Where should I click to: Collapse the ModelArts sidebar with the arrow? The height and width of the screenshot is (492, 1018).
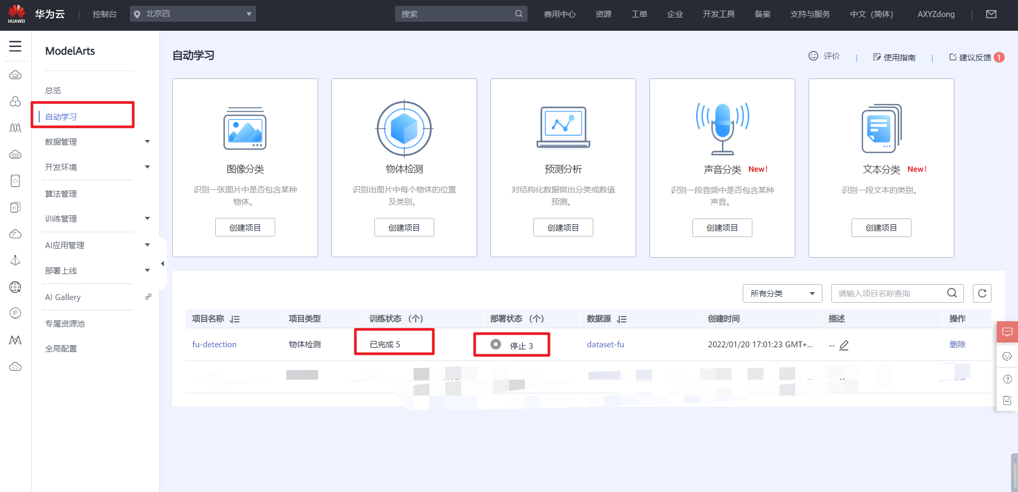click(162, 263)
